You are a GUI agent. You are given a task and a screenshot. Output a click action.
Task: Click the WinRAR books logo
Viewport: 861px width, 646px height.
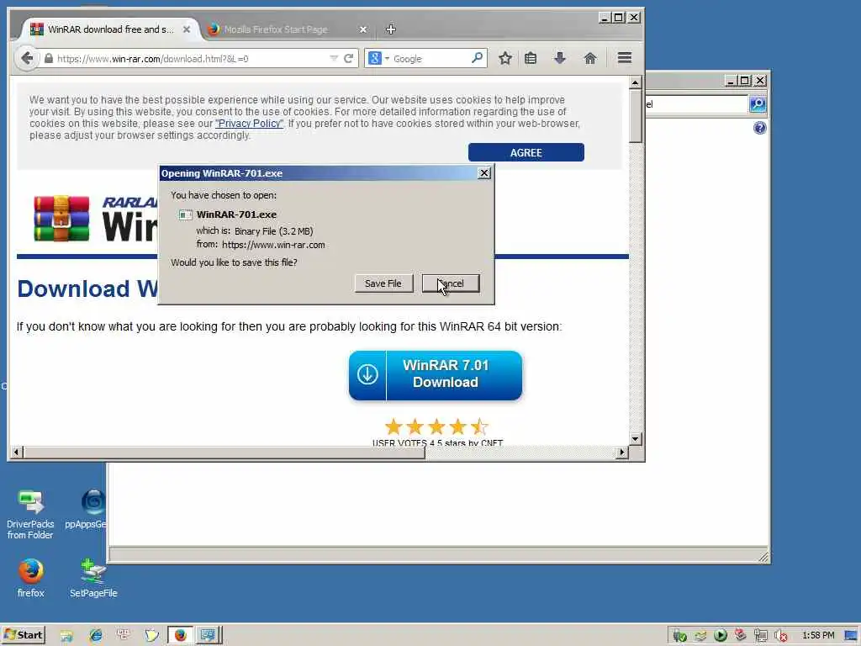(x=61, y=218)
